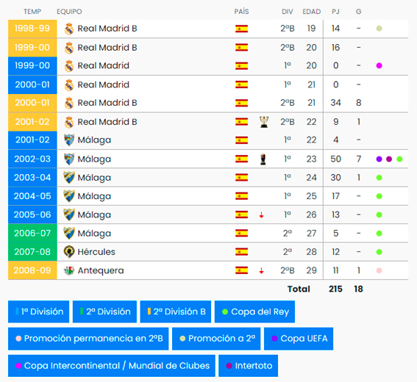The image size is (417, 382).
Task: Click the 2002-03 season cell
Action: tap(32, 159)
